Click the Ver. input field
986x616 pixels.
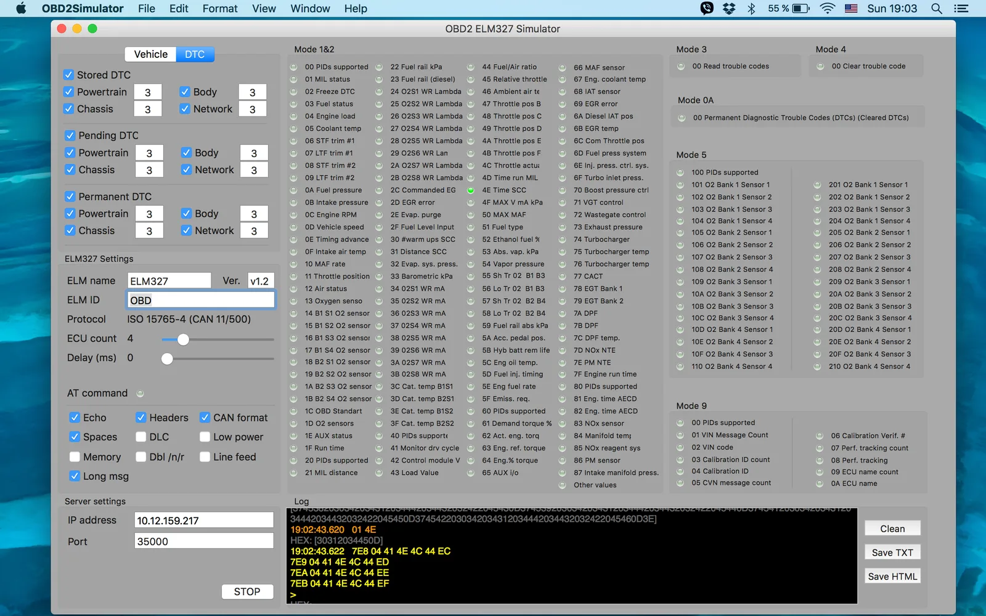pos(260,281)
